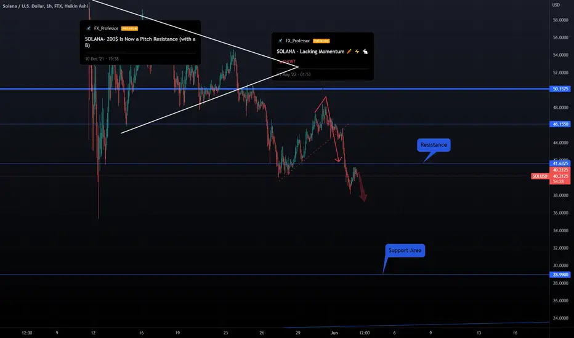Click the '6' date on the time axis
Image resolution: width=574 pixels, height=338 pixels.
(x=394, y=333)
